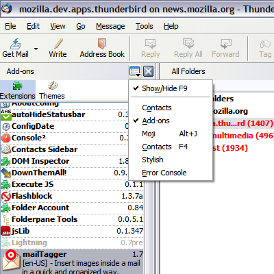The height and width of the screenshot is (274, 274).
Task: Click the Folderpane Tools tree icon
Action: coord(6,220)
